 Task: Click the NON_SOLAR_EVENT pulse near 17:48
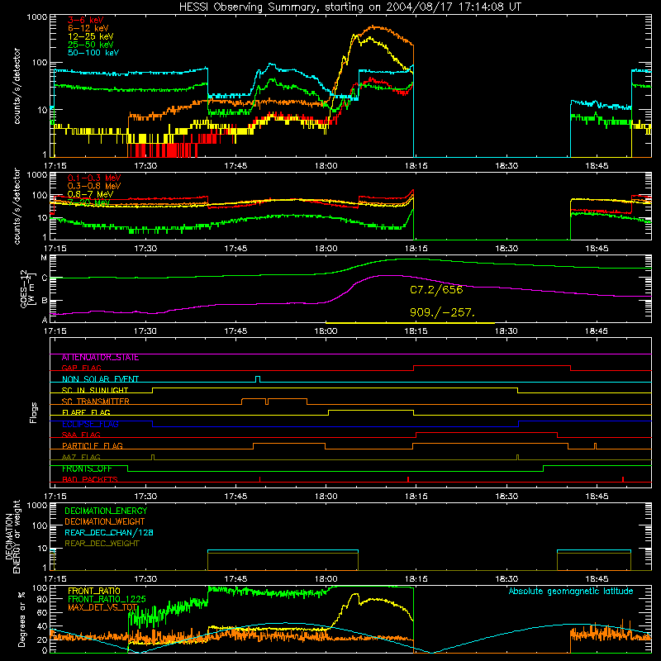258,379
